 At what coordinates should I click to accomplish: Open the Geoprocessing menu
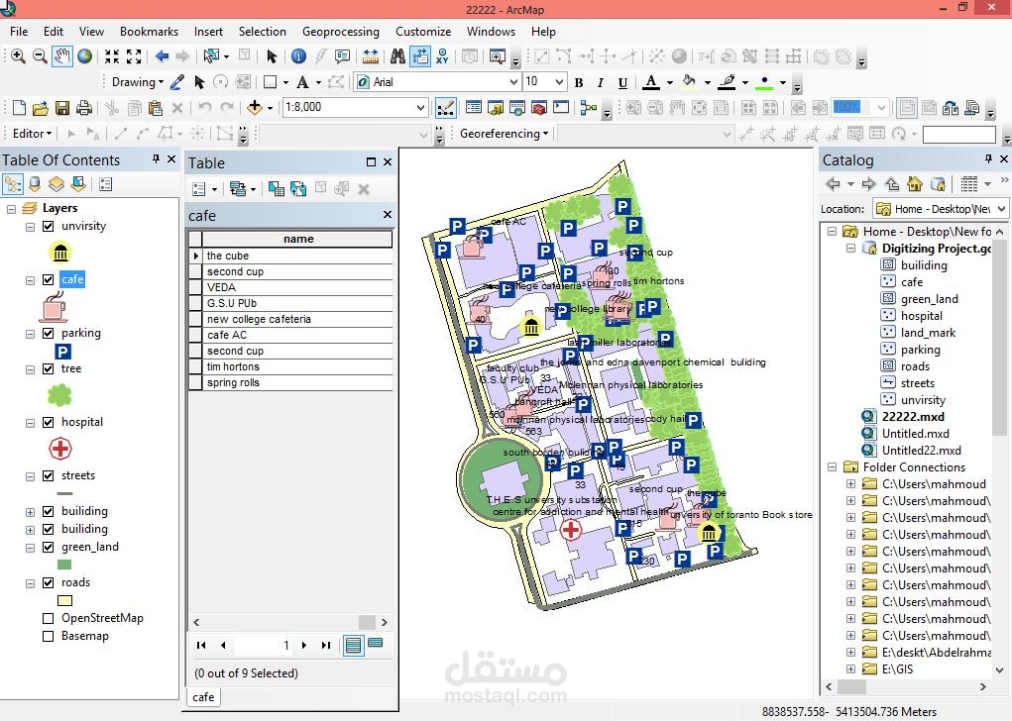[340, 32]
